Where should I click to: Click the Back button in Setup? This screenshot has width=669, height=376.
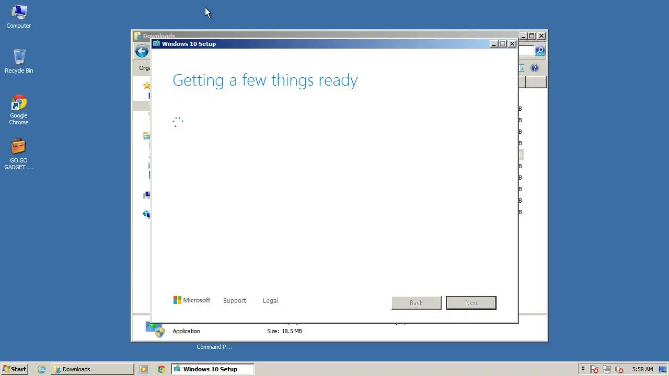tap(417, 303)
